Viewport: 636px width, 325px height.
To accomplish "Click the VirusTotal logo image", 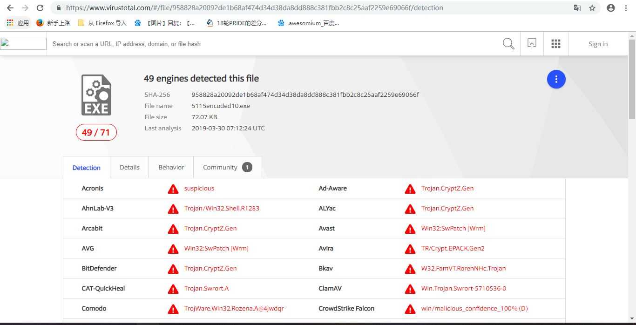I will coord(23,44).
